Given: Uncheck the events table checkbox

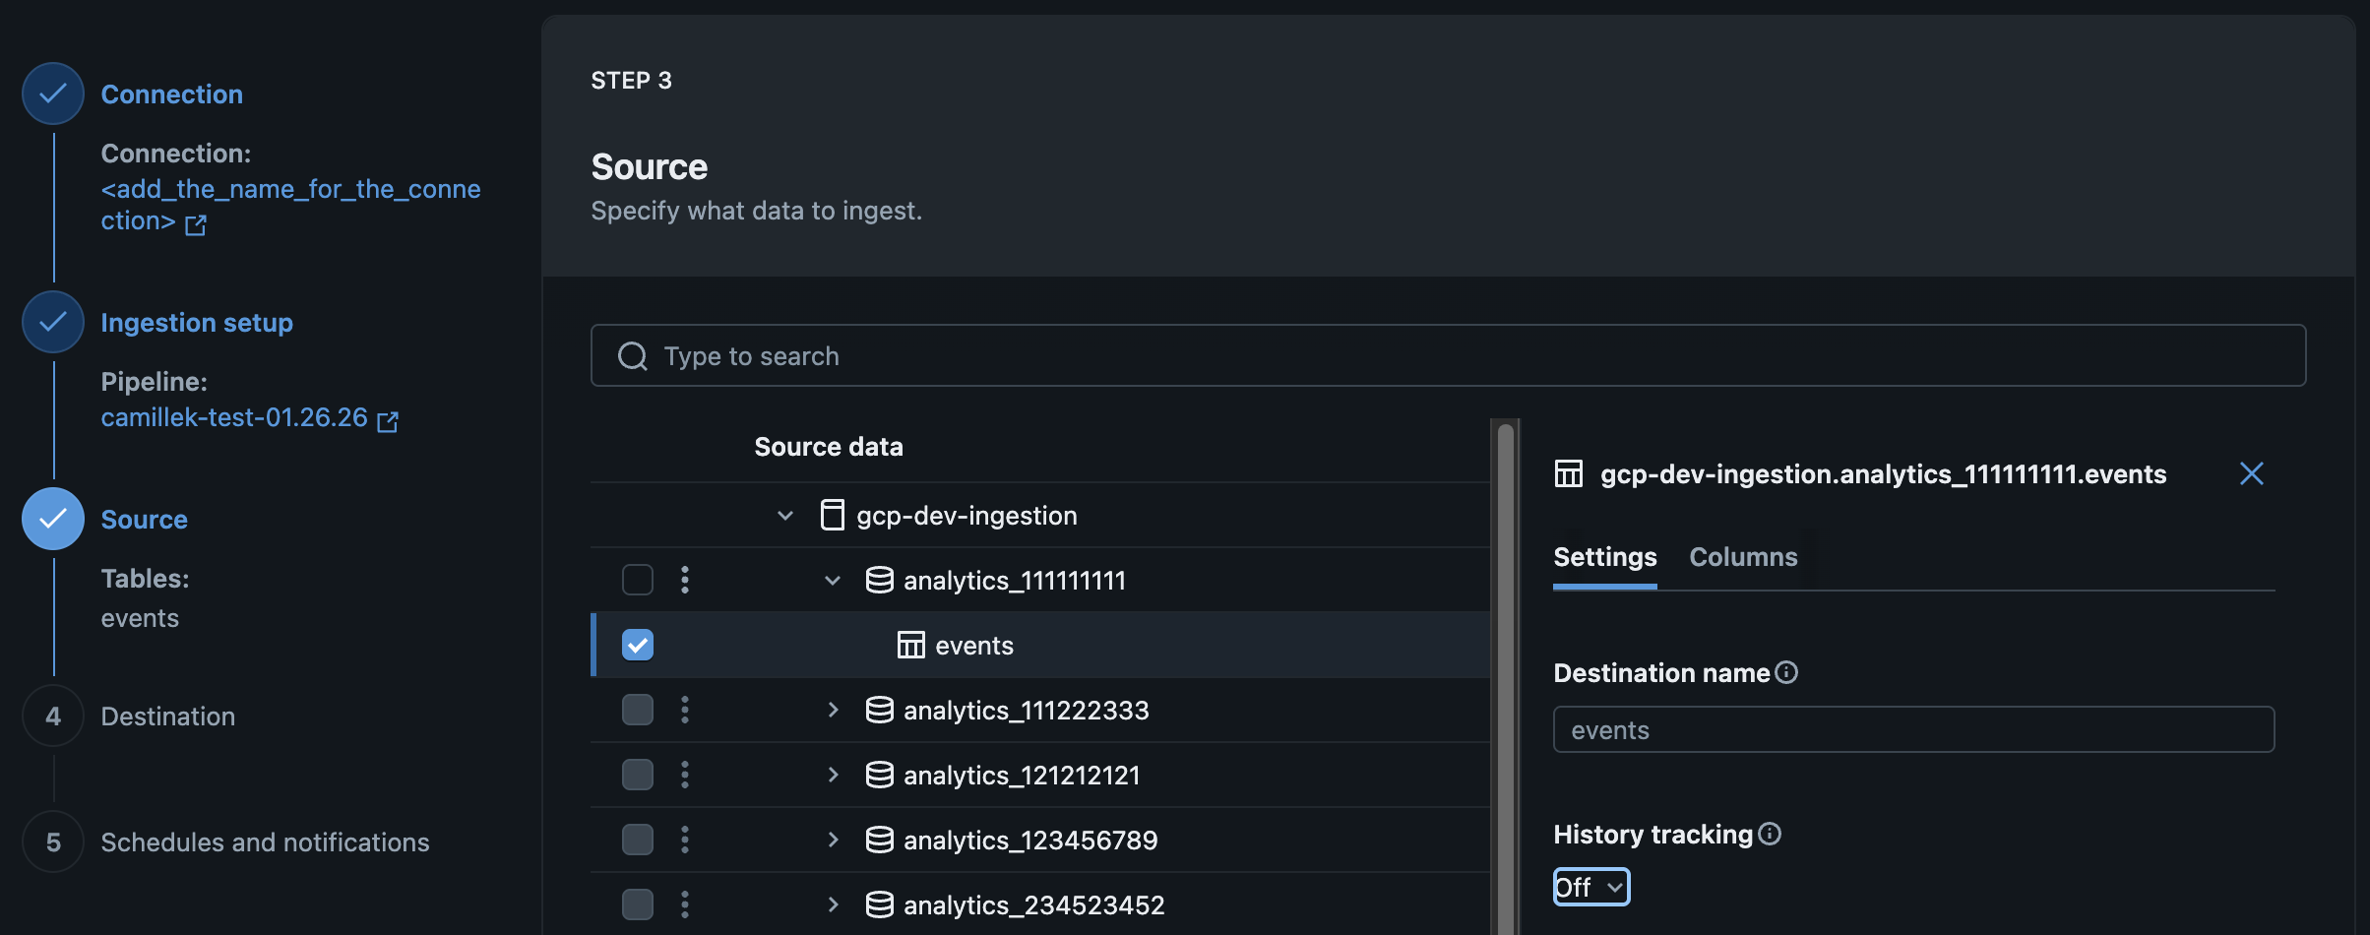Looking at the screenshot, I should click(x=637, y=645).
